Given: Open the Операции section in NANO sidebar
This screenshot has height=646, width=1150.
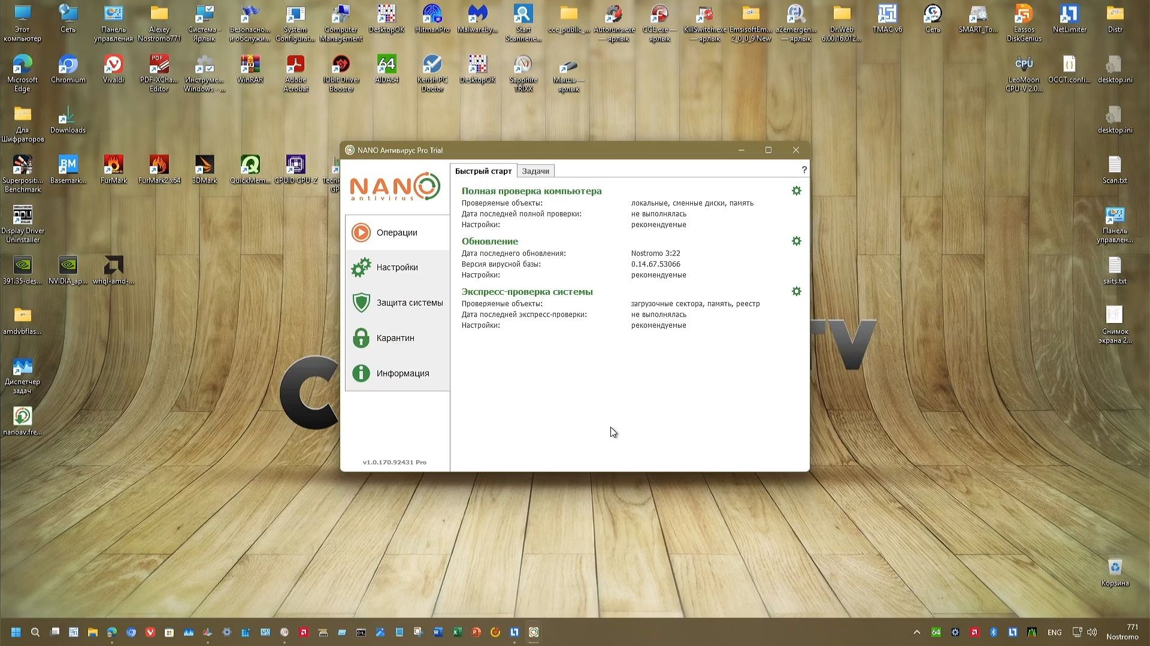Looking at the screenshot, I should pos(397,233).
